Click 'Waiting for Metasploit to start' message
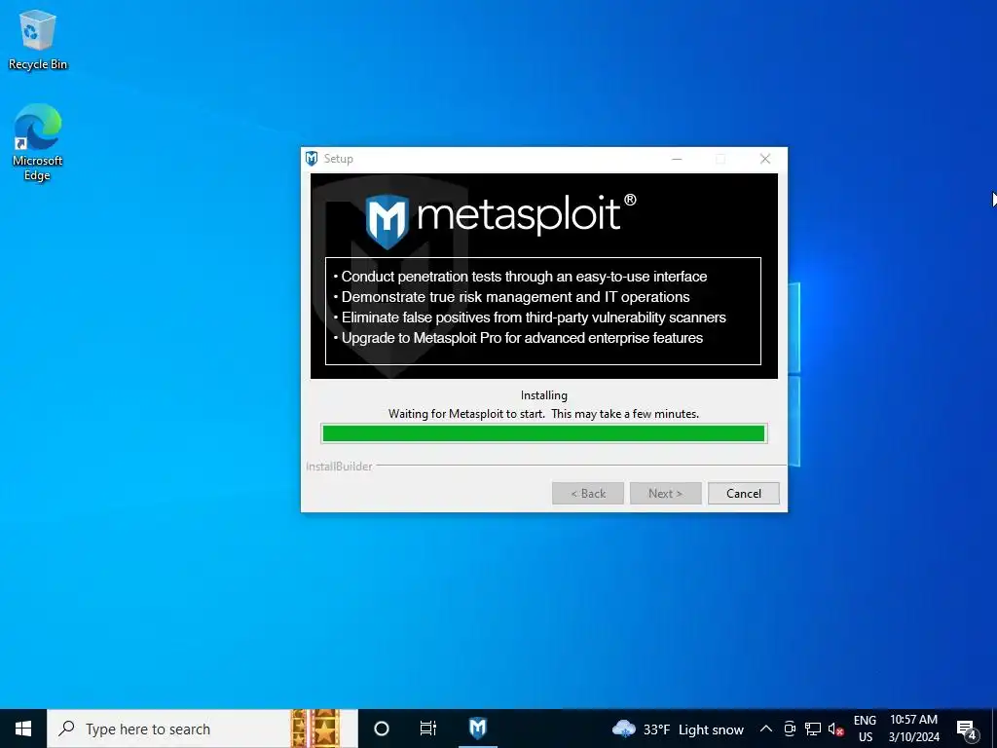The height and width of the screenshot is (748, 997). click(x=543, y=414)
